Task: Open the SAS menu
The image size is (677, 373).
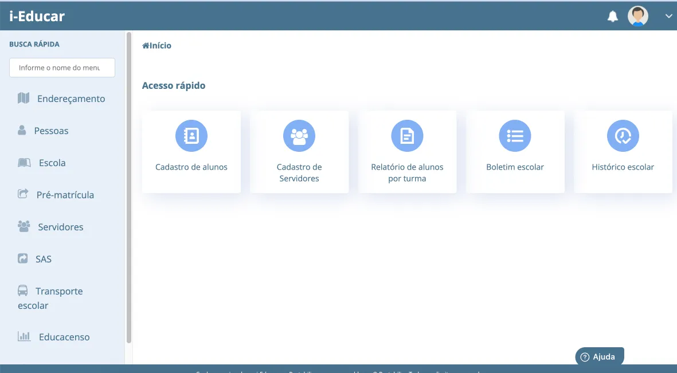Action: click(x=44, y=259)
